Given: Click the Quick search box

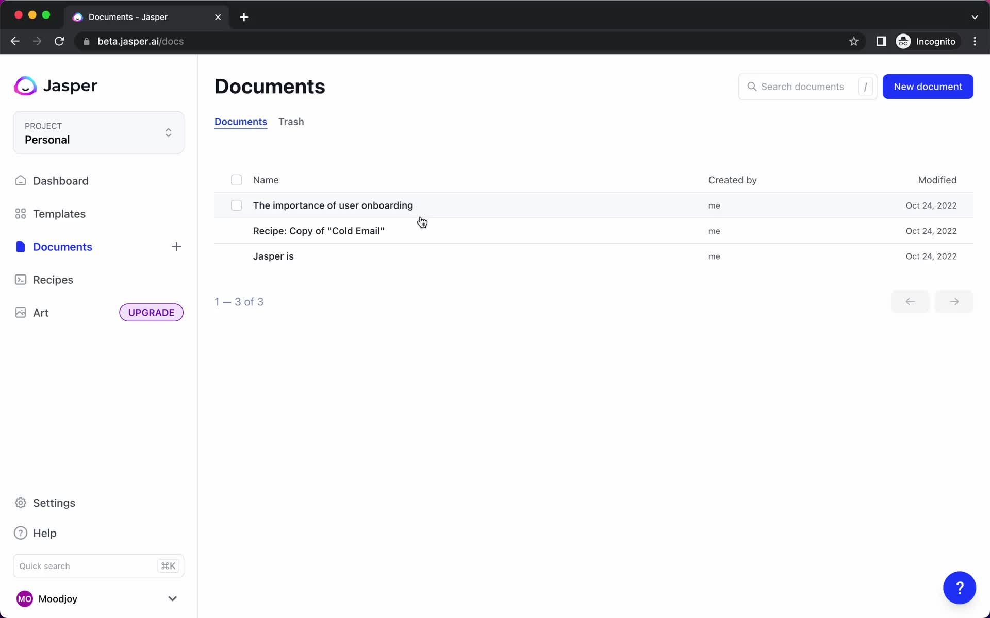Looking at the screenshot, I should click(98, 566).
